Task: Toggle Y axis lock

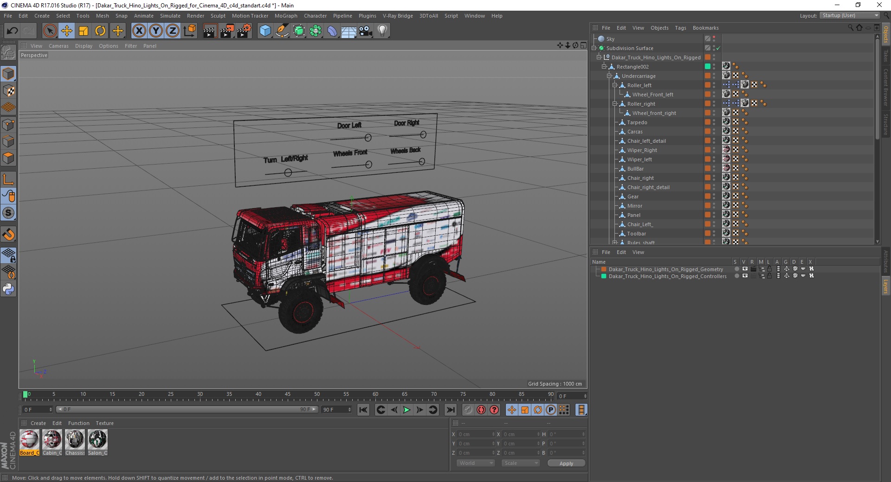Action: 156,31
